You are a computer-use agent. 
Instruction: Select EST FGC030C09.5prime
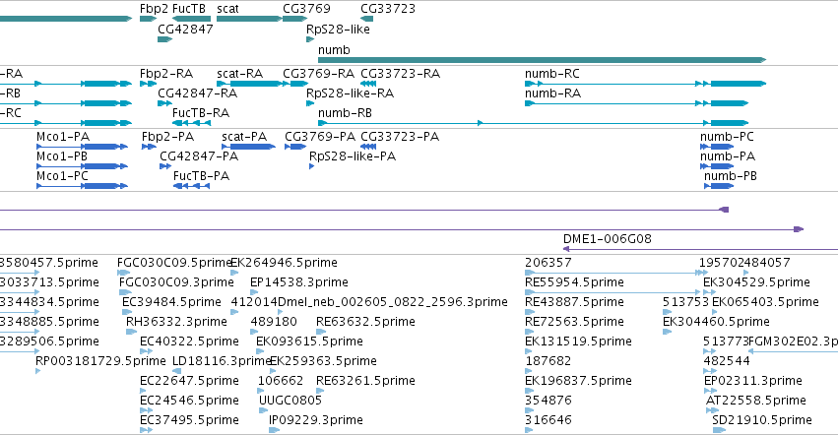(123, 273)
